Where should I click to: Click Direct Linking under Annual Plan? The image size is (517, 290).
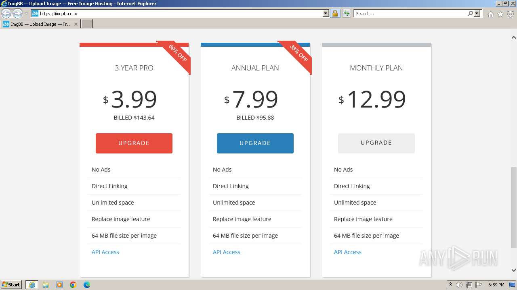click(231, 186)
